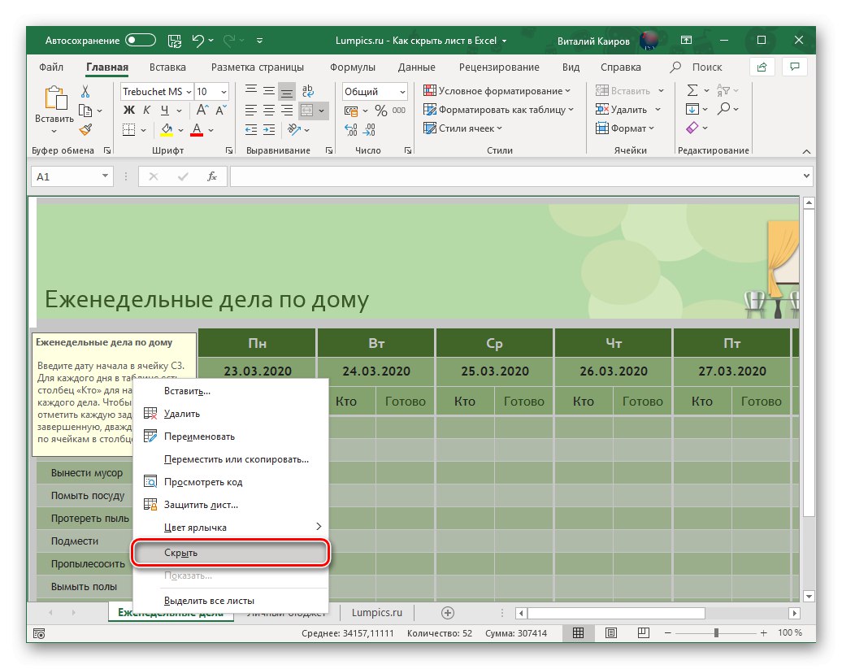Toggle center alignment in the ribbon
The width and height of the screenshot is (842, 669).
269,111
